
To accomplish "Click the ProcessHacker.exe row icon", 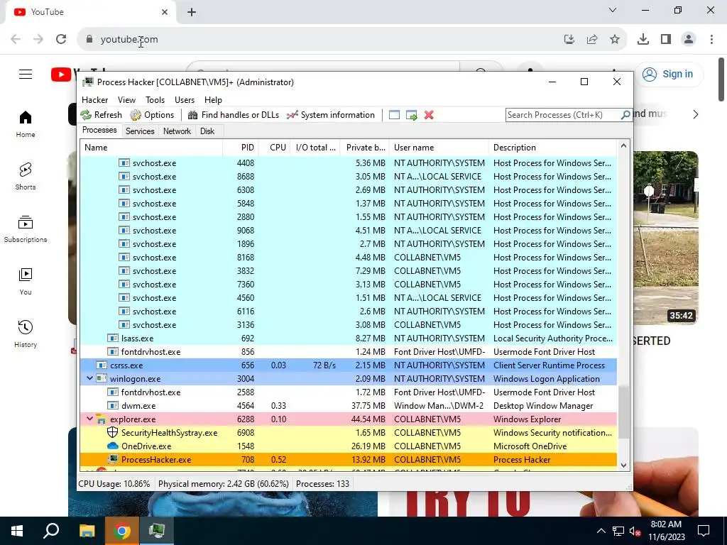I will pos(113,459).
